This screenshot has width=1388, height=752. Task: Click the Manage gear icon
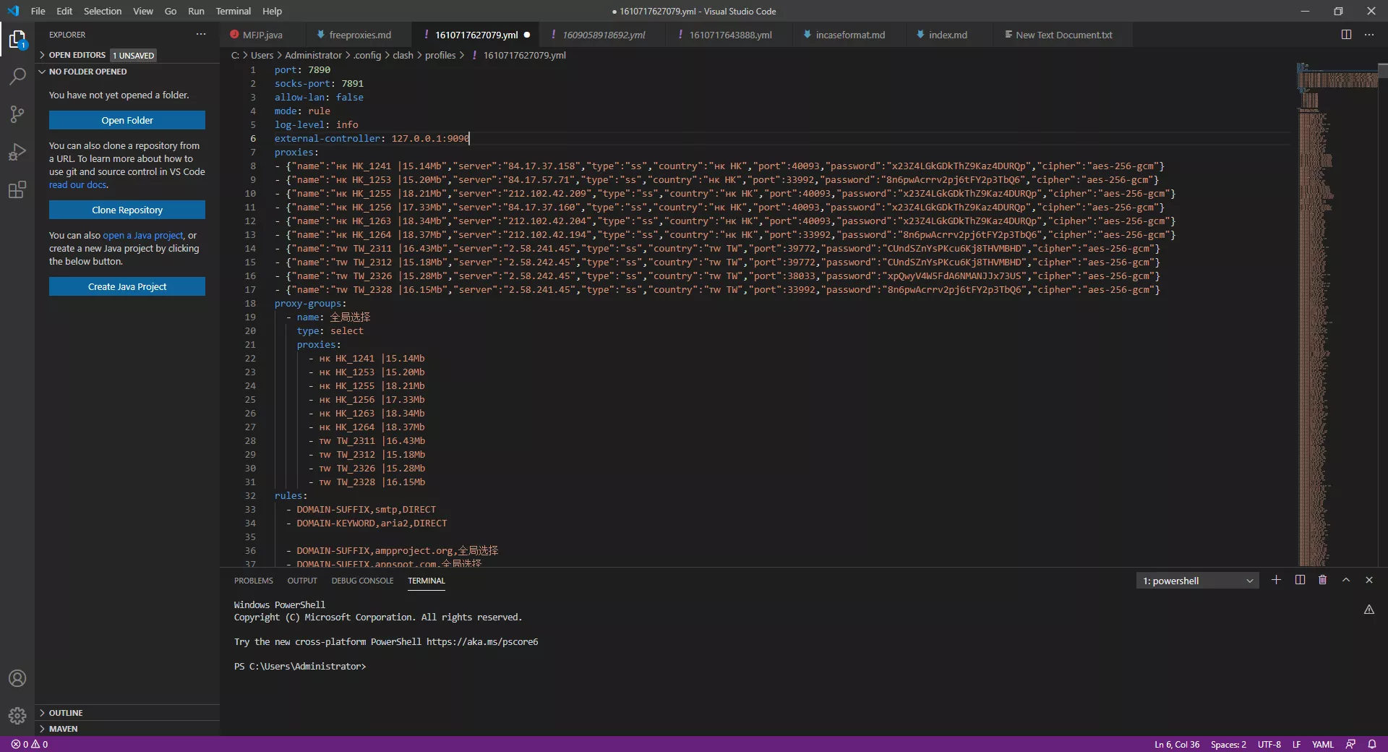tap(17, 716)
